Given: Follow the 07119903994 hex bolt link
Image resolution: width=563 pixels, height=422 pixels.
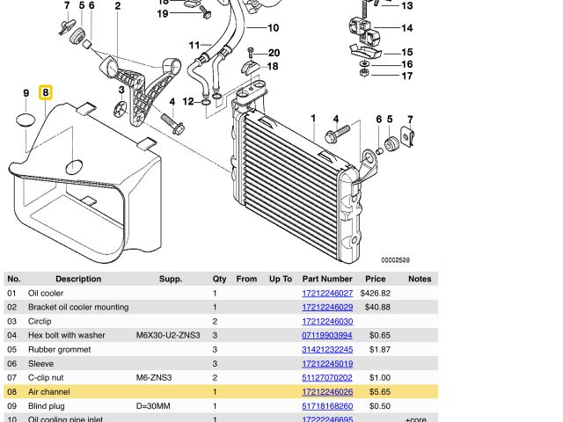Looking at the screenshot, I should 327,335.
